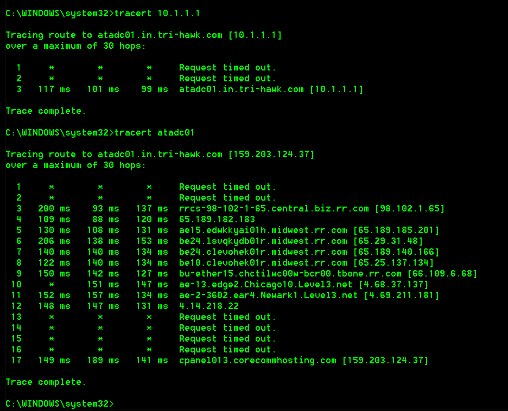This screenshot has height=411, width=508.
Task: Click hostname be24.clevohek01r.midwest.rr.com
Action: [263, 252]
